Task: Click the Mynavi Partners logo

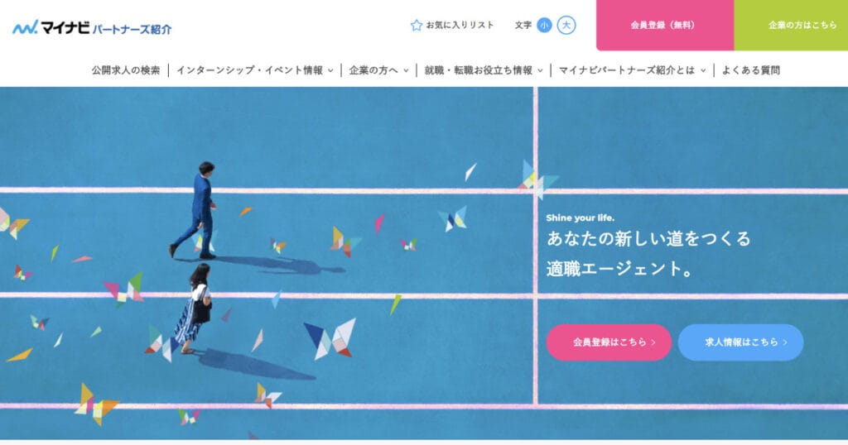Action: (x=92, y=27)
